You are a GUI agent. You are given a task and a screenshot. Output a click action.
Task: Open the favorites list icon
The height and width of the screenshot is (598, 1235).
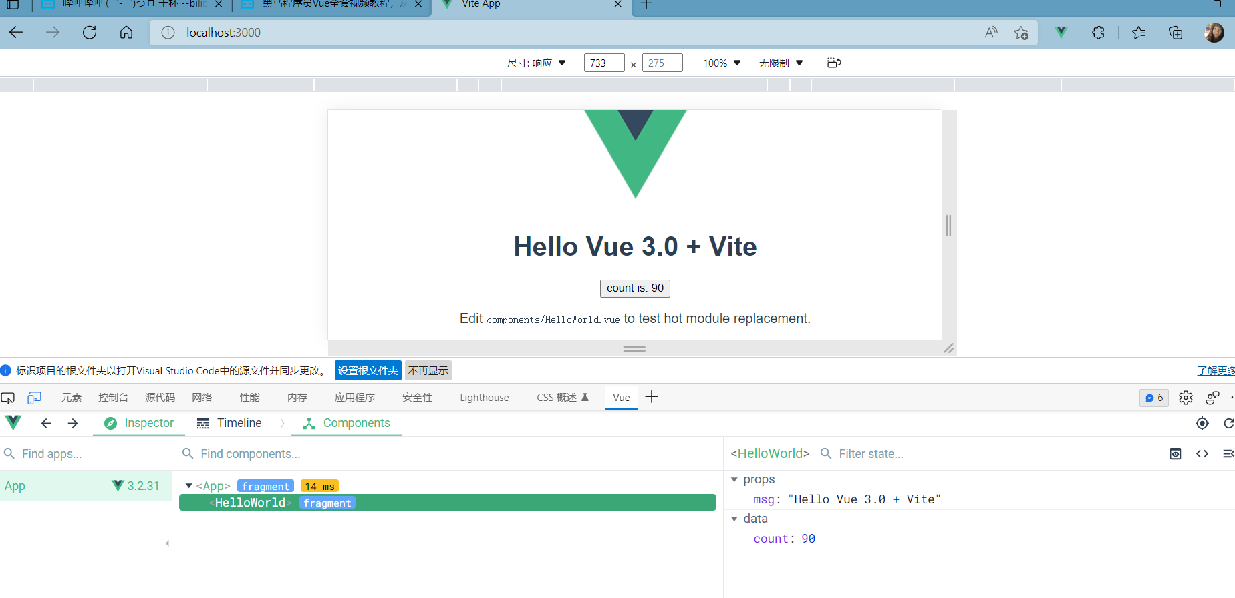[x=1139, y=32]
